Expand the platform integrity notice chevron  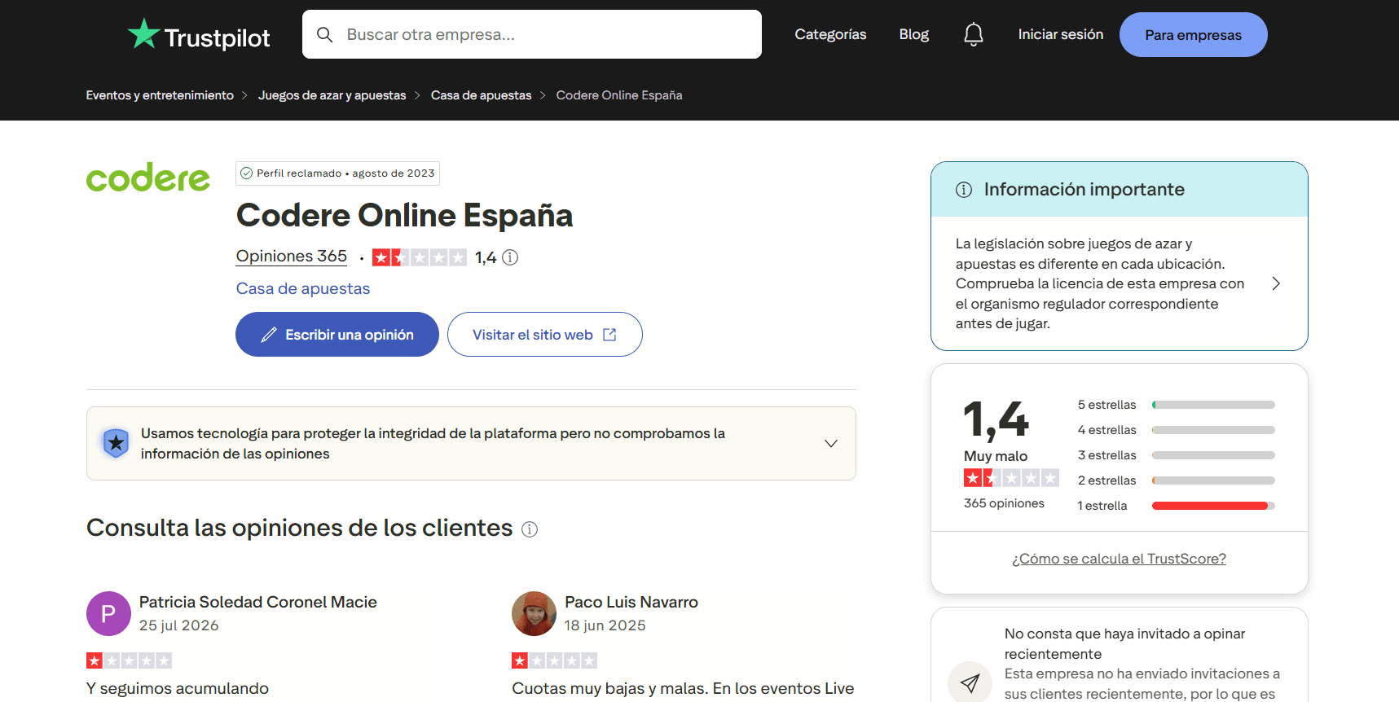pyautogui.click(x=831, y=444)
